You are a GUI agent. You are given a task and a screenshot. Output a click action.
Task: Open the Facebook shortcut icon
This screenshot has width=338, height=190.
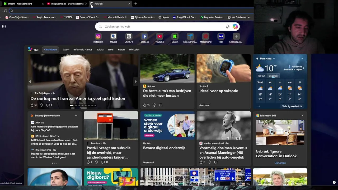click(144, 36)
